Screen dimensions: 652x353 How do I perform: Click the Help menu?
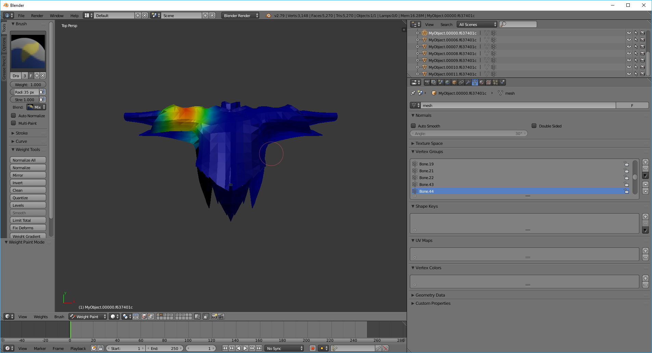tap(74, 15)
